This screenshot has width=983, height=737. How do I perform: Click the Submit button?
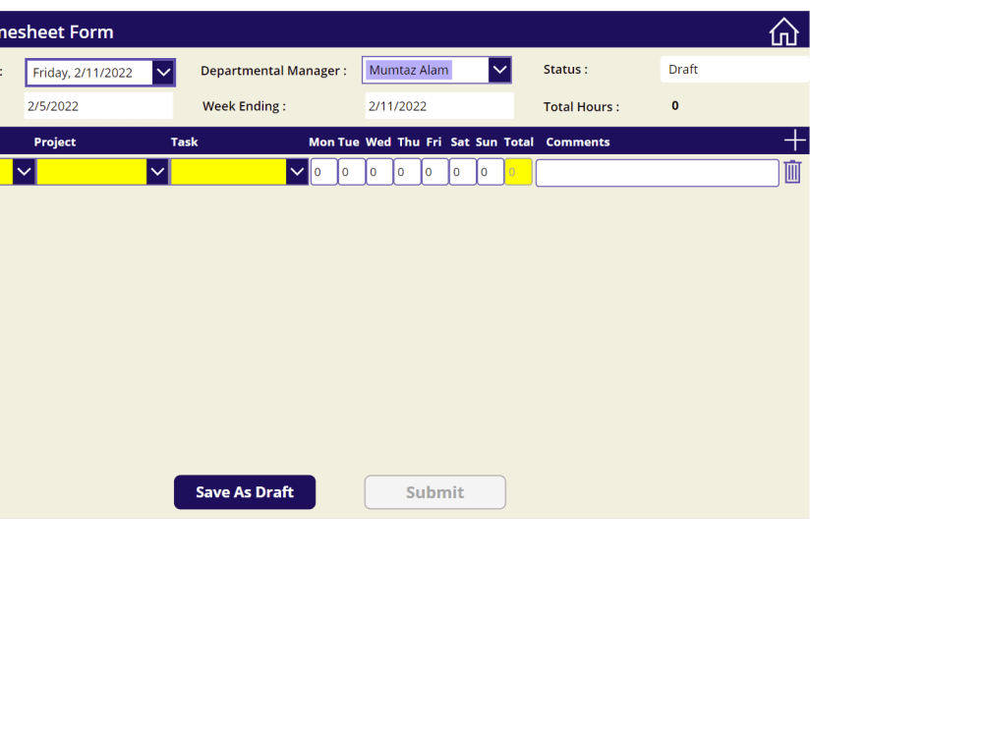tap(434, 491)
